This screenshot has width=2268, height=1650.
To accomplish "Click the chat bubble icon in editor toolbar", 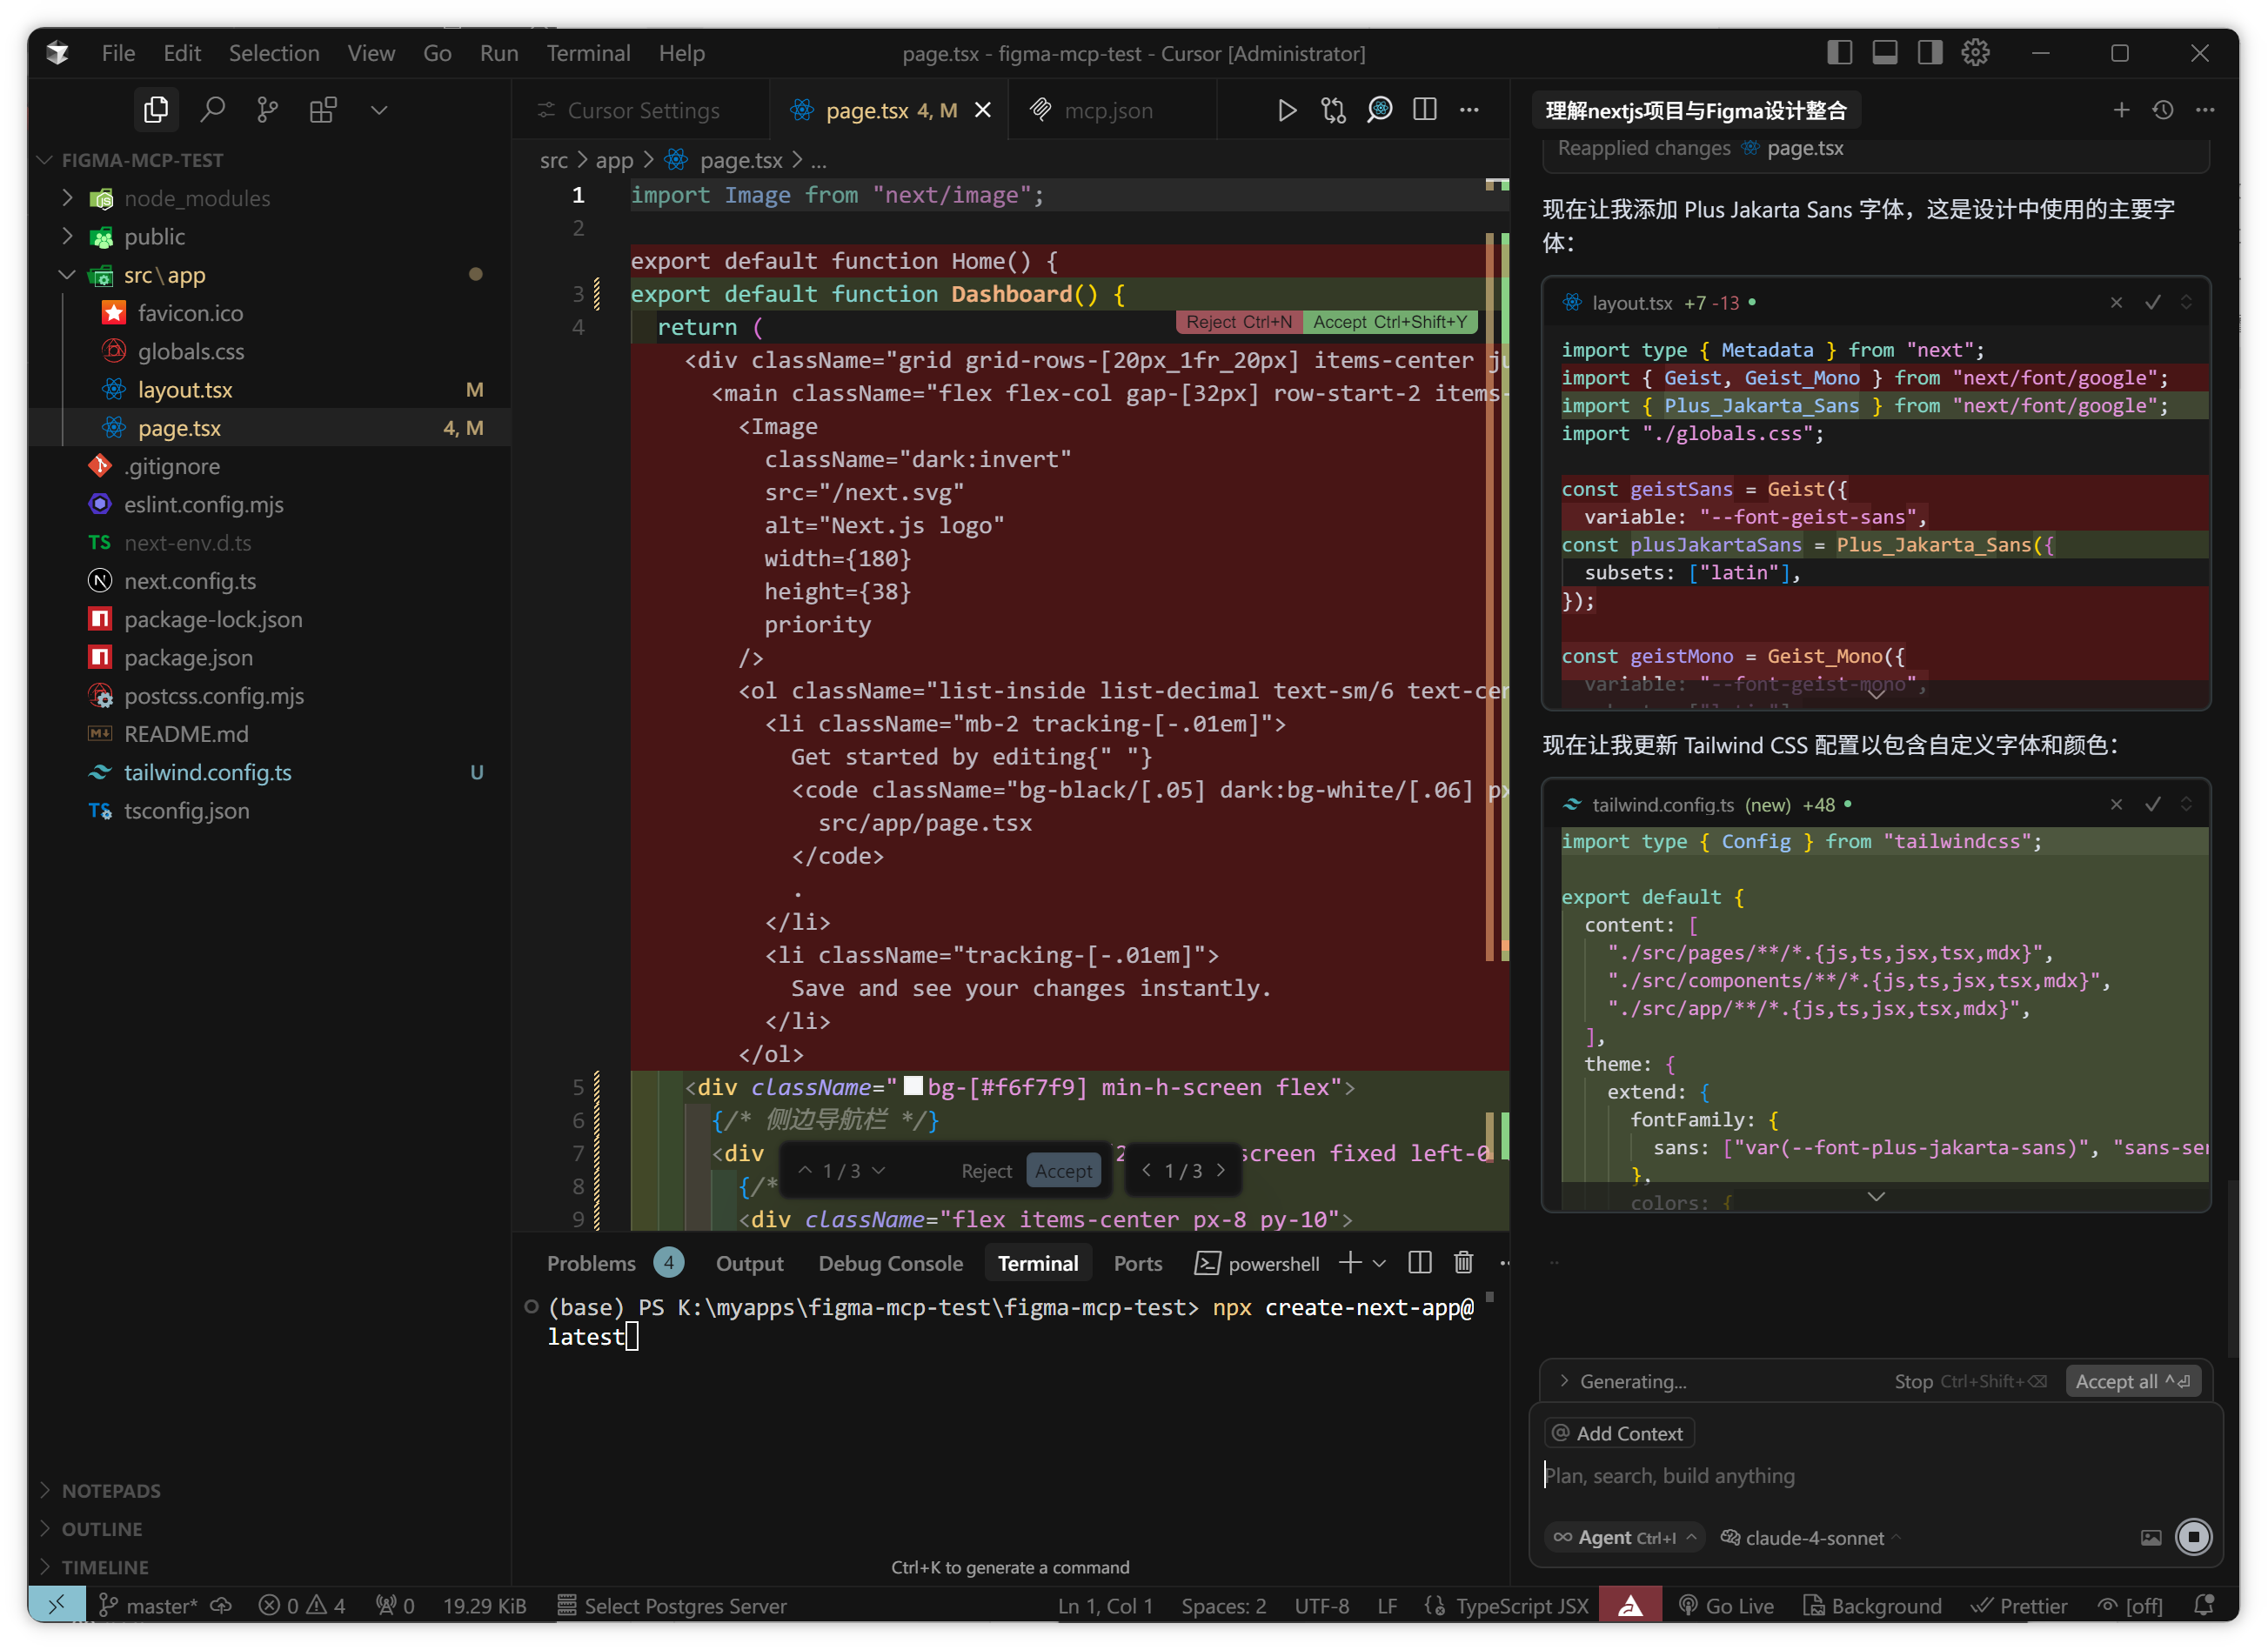I will coord(1379,110).
